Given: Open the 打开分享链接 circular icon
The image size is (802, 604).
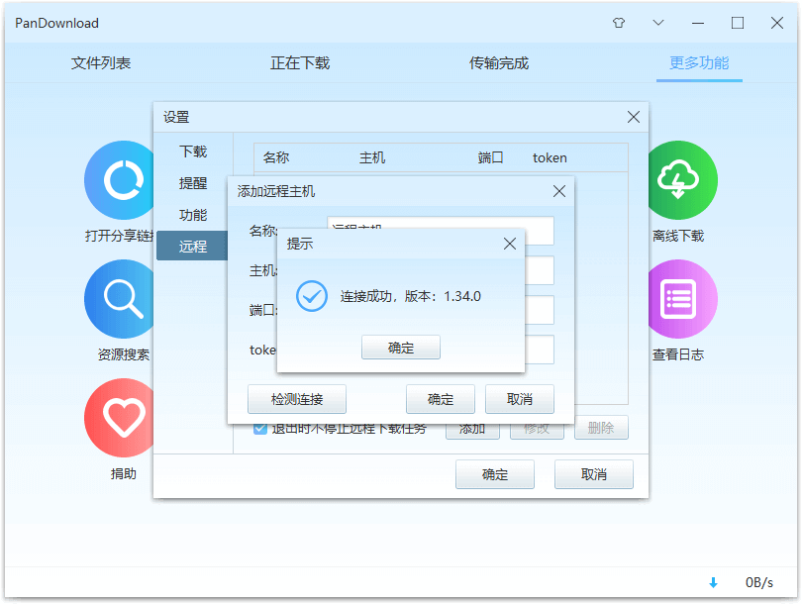Looking at the screenshot, I should pos(119,180).
